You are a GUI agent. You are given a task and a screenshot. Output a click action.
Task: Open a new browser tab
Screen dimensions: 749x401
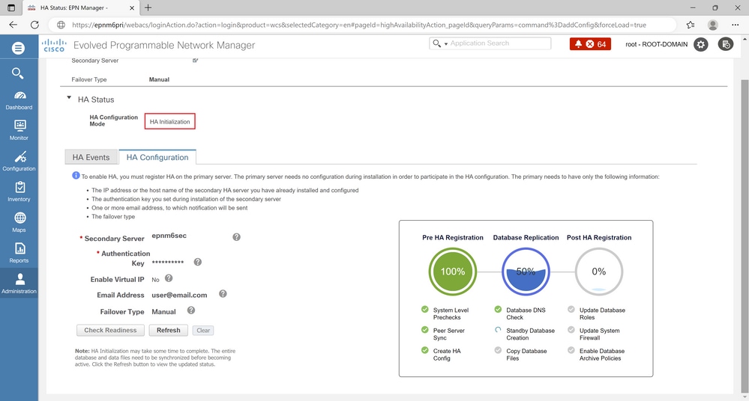pos(148,7)
